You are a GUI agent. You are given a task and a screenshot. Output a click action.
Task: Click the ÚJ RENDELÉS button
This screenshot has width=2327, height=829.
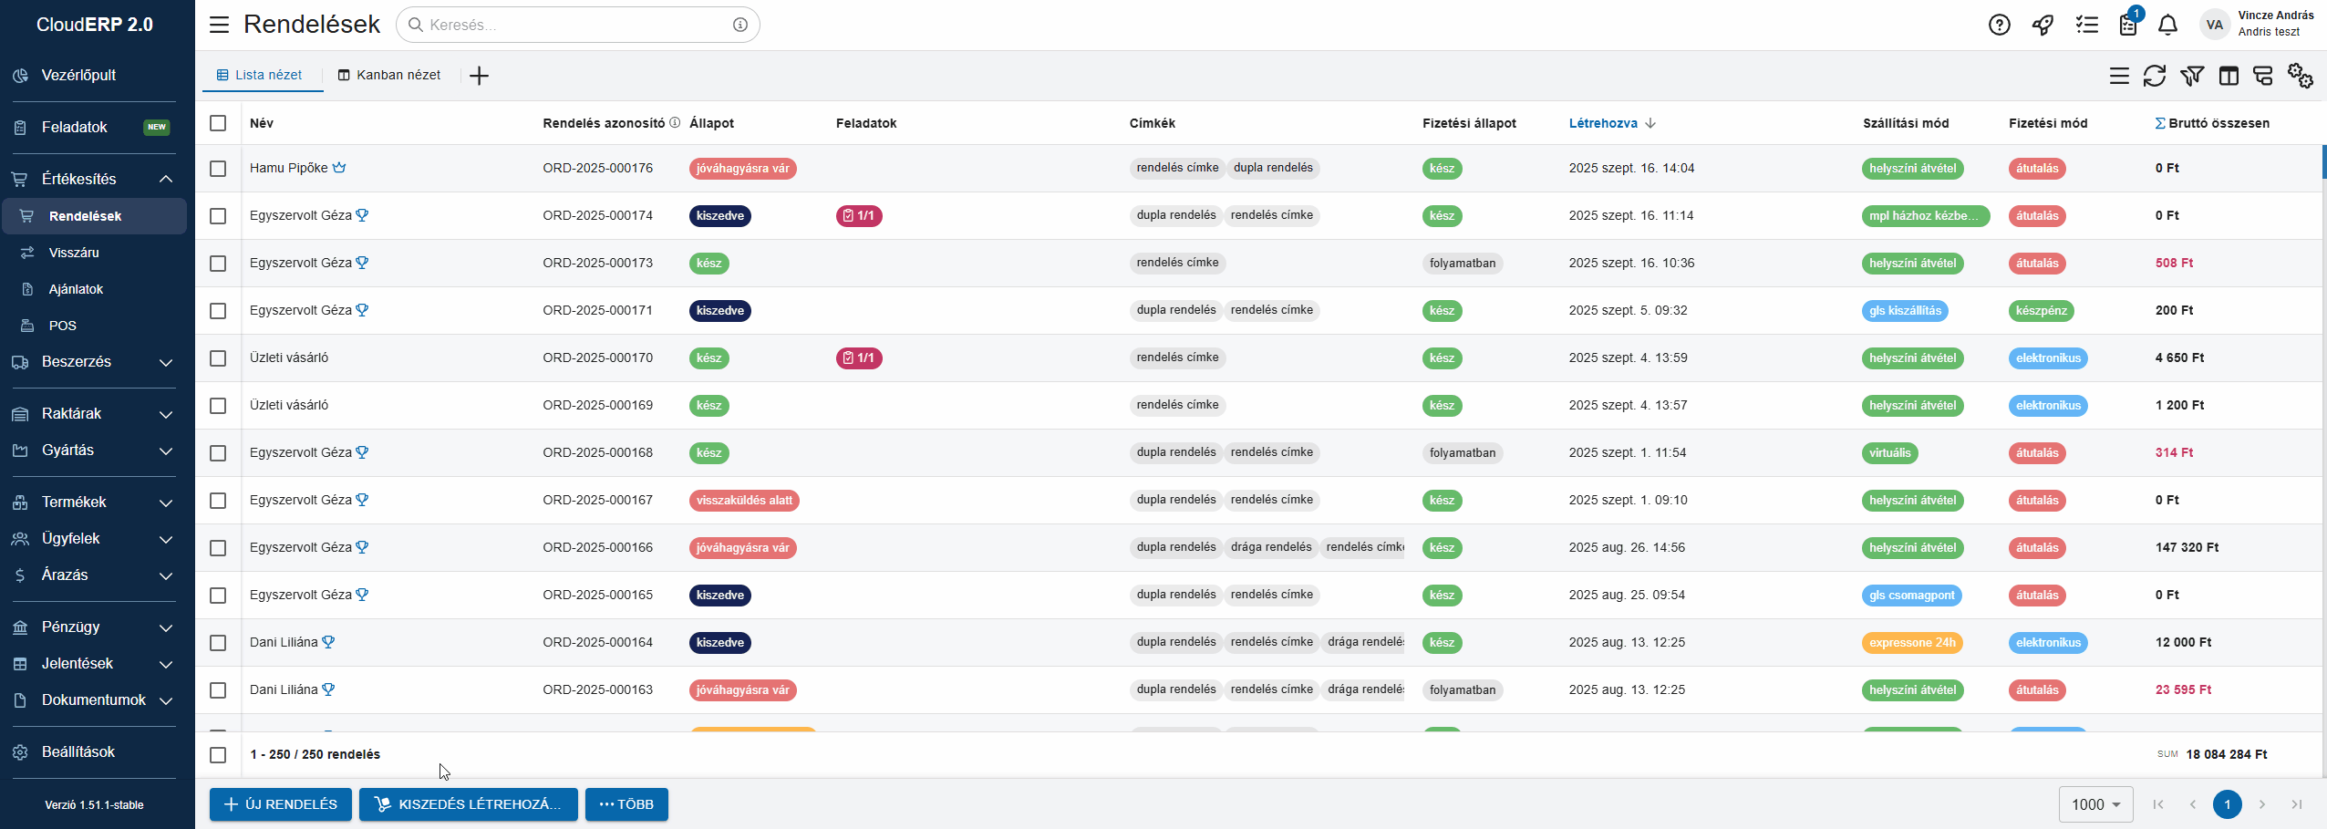281,804
